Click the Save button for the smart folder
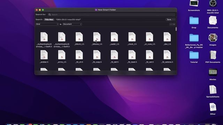Viewport: 223px width, 125px height. (x=169, y=19)
